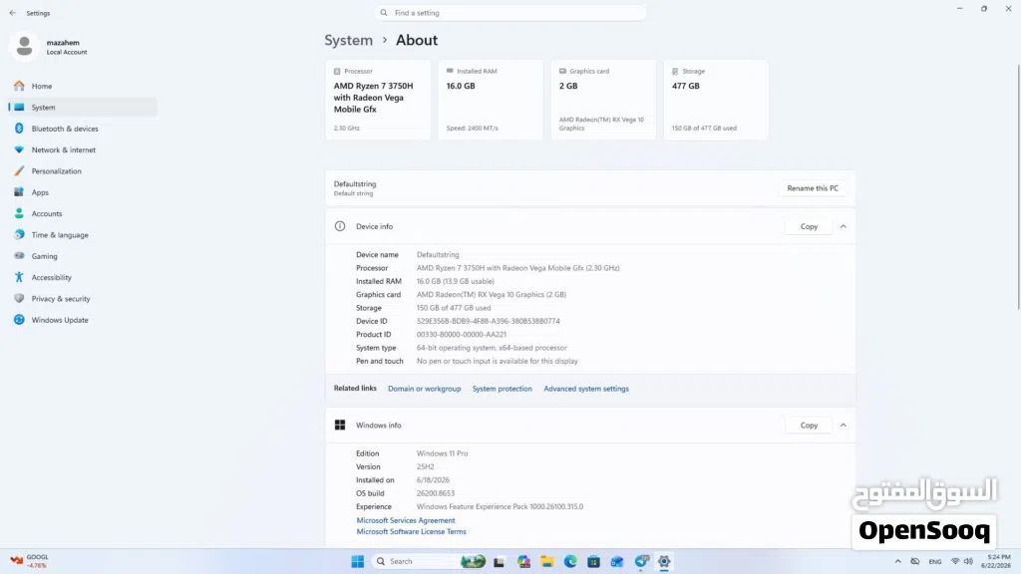Open Copilot from the taskbar
Viewport: 1021px width, 574px height.
click(523, 562)
